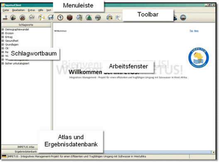
Task: Click the first toolbar icon with tree landscape
Action: (x=5, y=17)
